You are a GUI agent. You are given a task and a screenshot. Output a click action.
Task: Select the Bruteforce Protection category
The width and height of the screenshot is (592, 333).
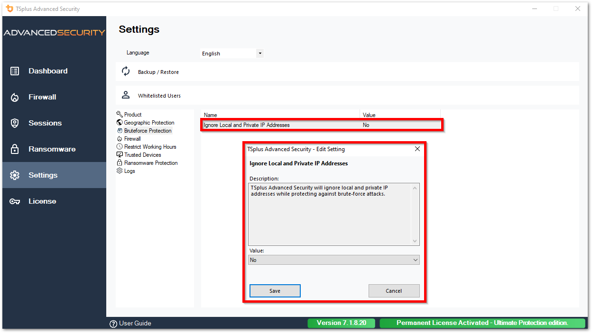pyautogui.click(x=148, y=130)
